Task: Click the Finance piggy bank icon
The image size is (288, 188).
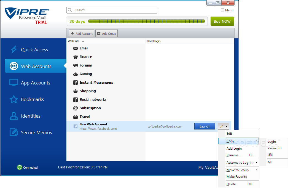Action: tap(76, 57)
